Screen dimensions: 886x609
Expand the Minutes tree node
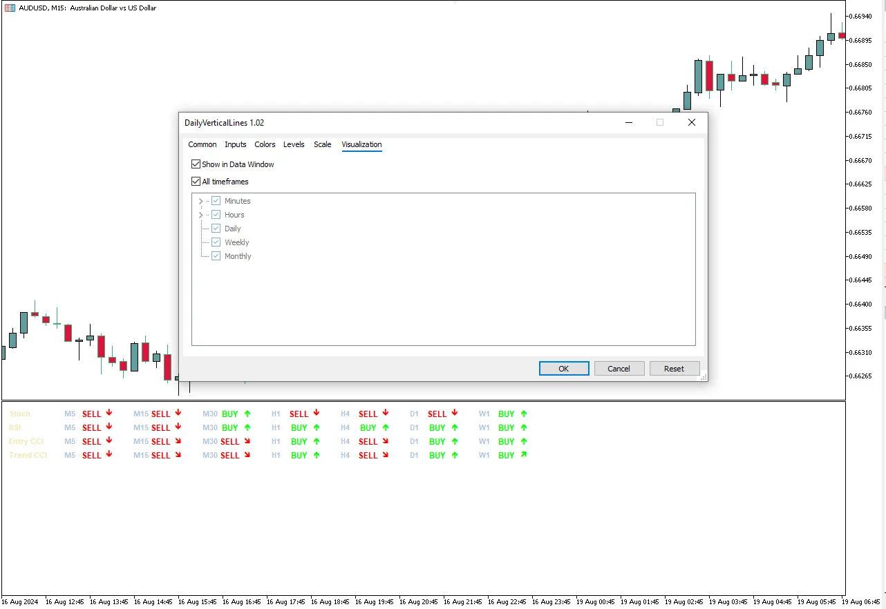(201, 201)
